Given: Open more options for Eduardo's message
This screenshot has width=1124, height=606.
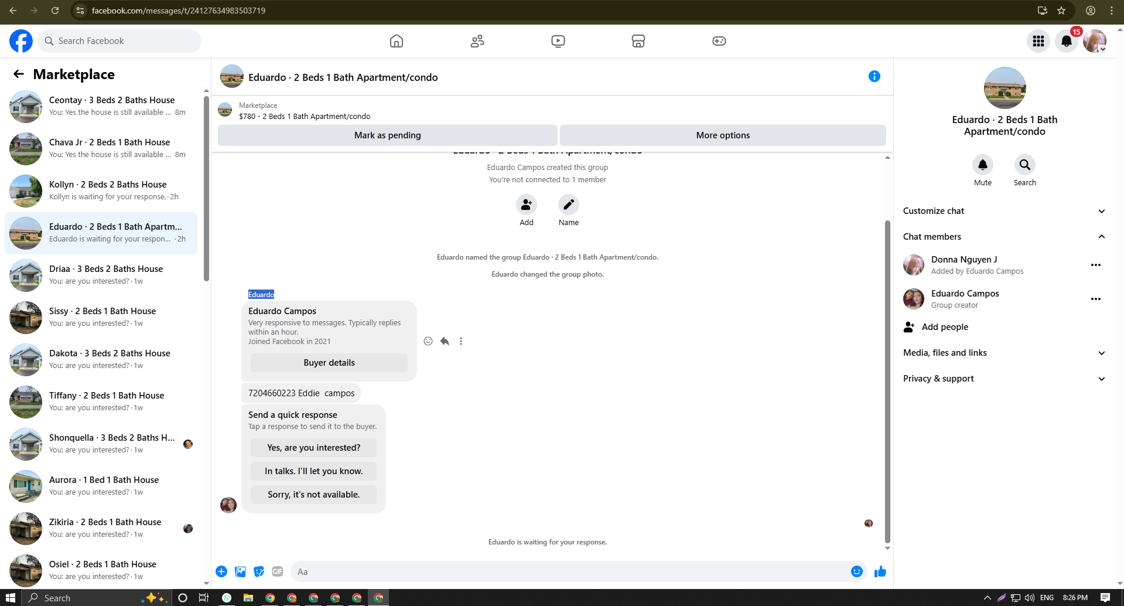Looking at the screenshot, I should click(x=461, y=341).
